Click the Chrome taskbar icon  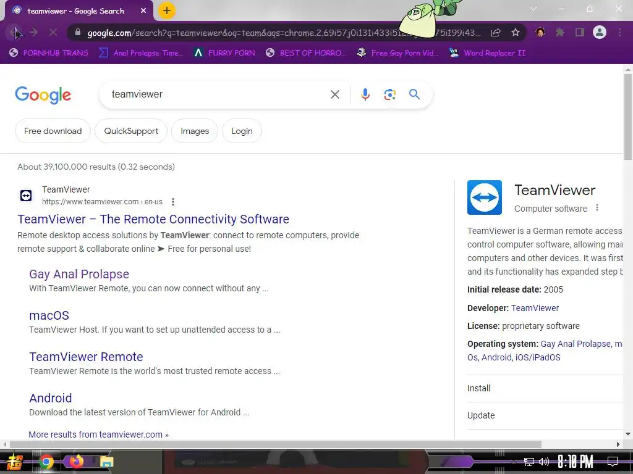point(46,462)
